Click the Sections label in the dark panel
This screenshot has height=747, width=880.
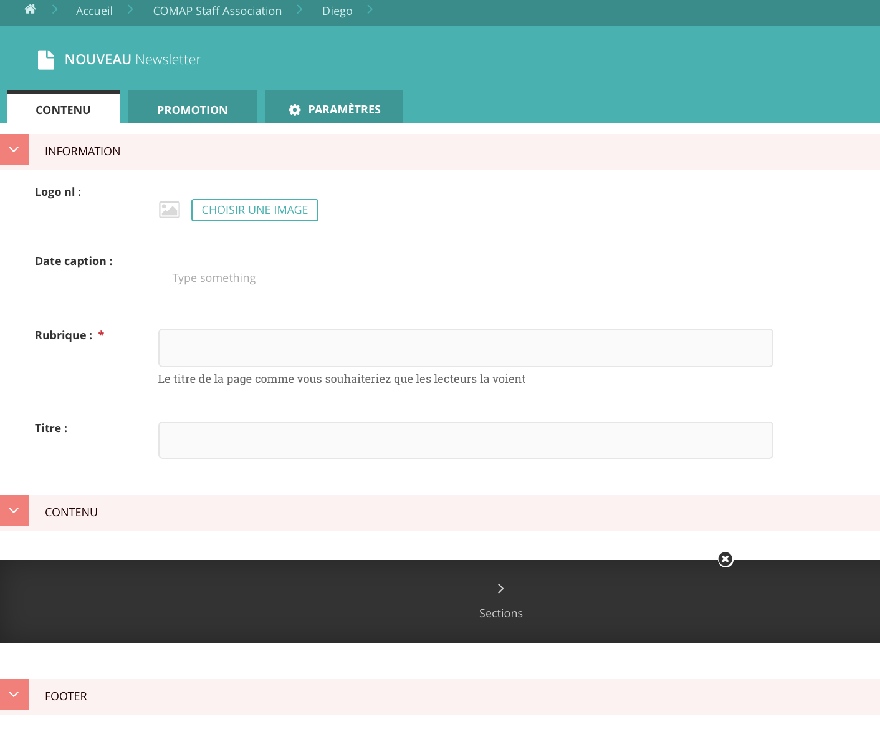click(500, 614)
